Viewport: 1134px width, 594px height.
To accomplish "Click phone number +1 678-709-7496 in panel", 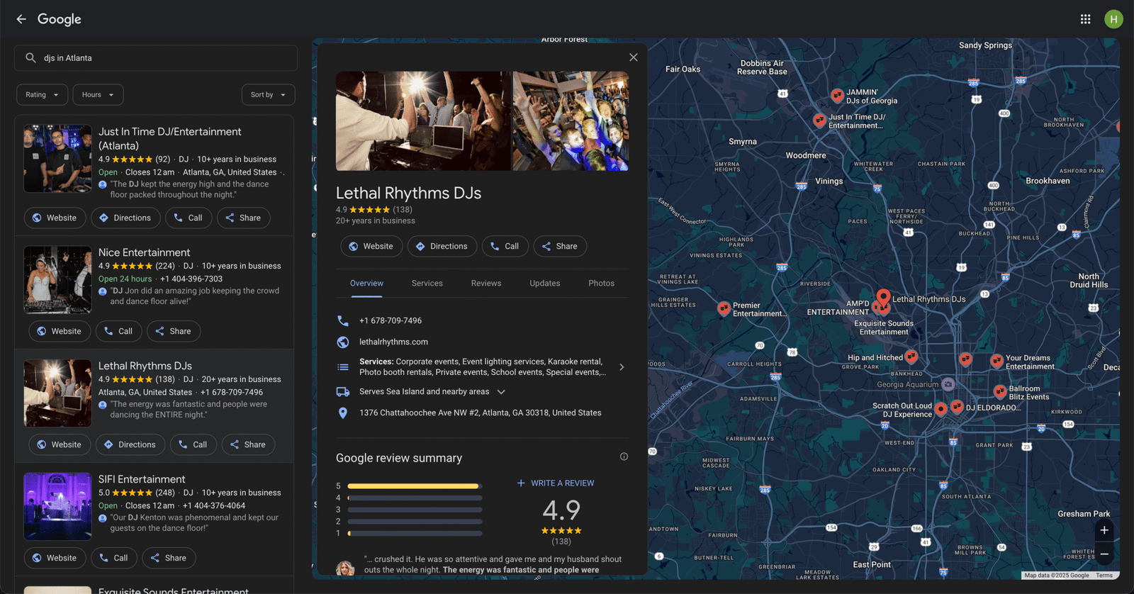I will (391, 320).
